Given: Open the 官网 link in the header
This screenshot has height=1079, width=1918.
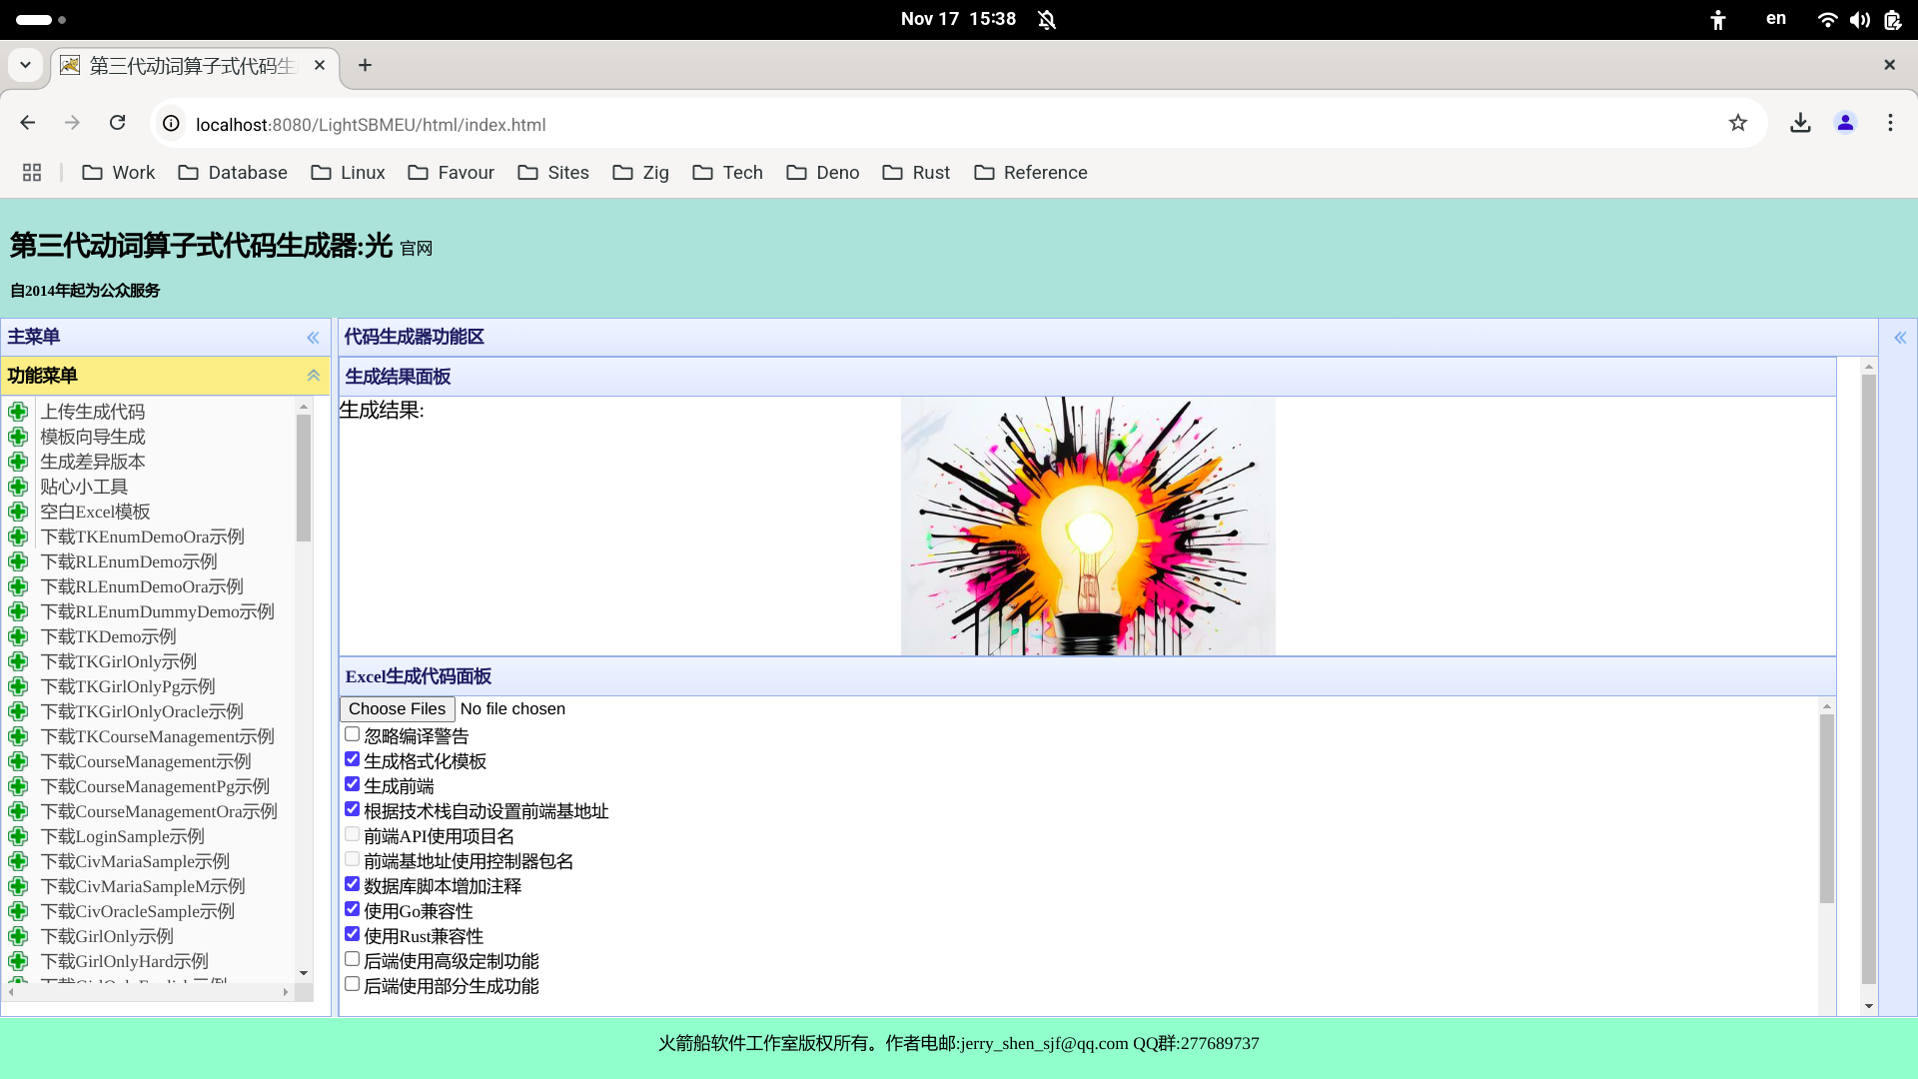Looking at the screenshot, I should click(416, 249).
